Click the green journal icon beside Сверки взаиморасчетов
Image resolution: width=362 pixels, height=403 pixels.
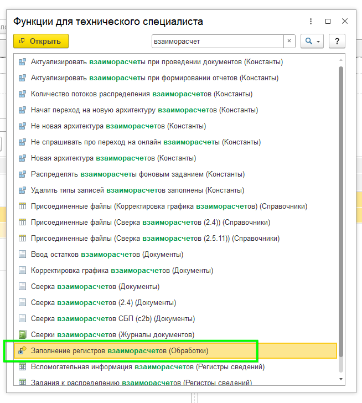[22, 334]
